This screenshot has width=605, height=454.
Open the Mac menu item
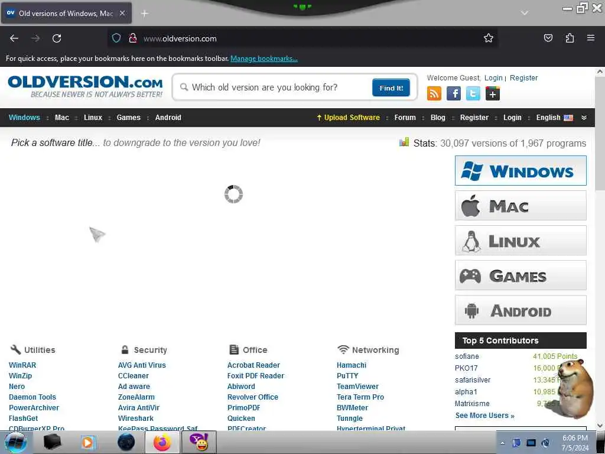pyautogui.click(x=61, y=118)
